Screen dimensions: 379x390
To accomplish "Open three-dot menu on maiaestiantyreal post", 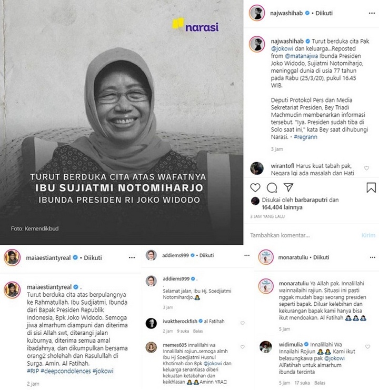I will [132, 258].
